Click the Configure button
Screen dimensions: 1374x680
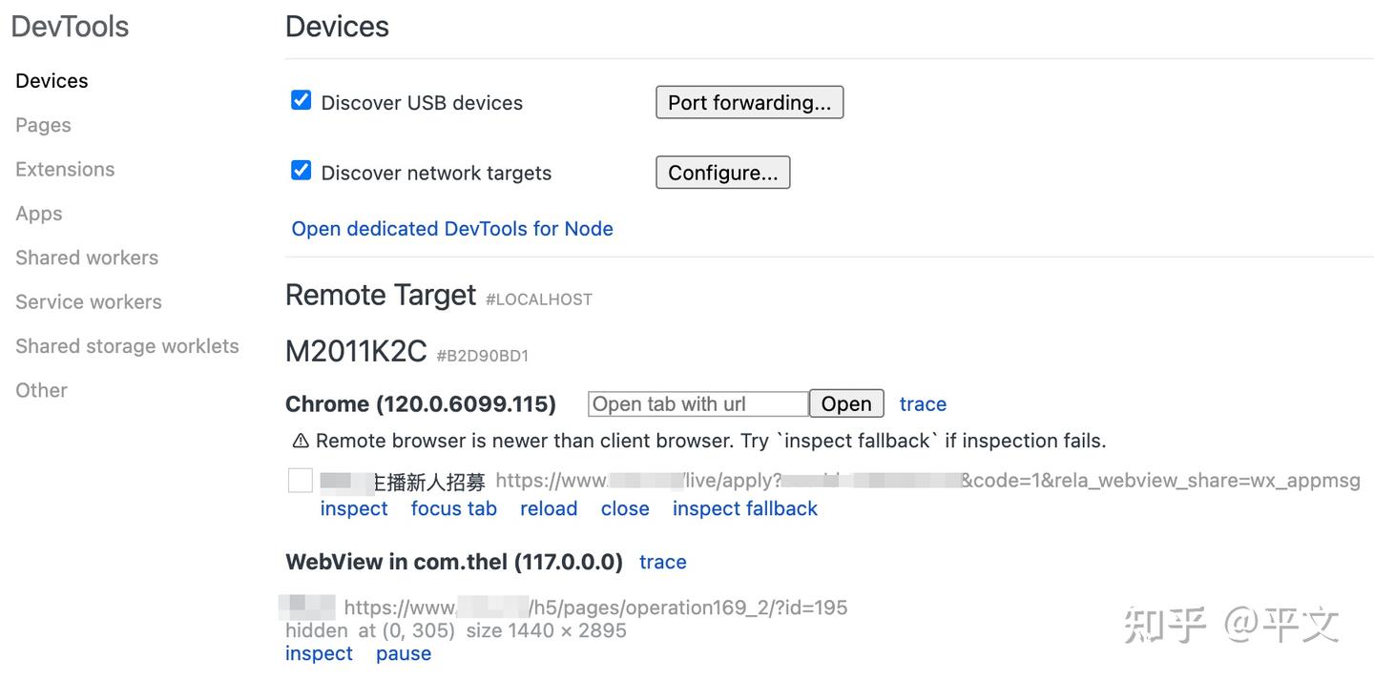723,173
